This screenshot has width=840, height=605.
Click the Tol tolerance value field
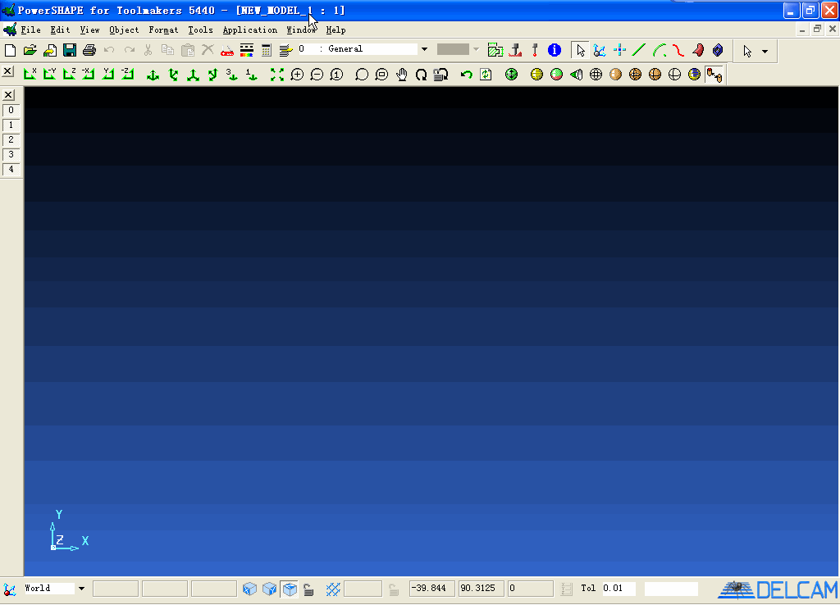tap(619, 589)
